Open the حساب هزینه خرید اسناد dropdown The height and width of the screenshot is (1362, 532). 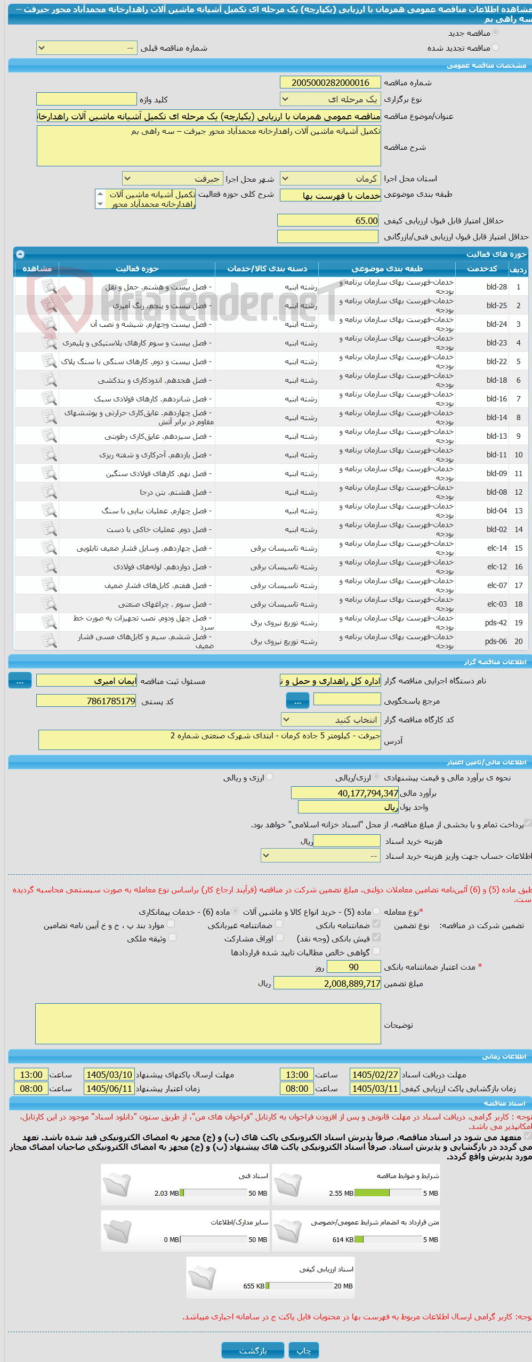tap(321, 856)
